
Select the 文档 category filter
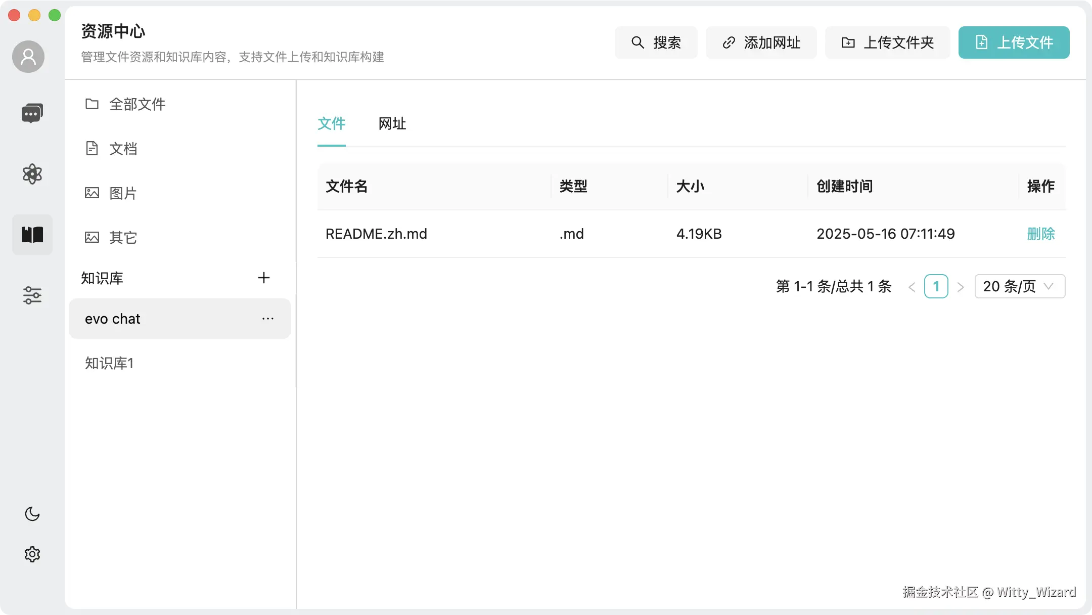click(122, 148)
